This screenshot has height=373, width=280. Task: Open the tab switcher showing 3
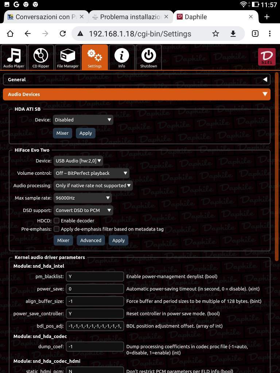tap(255, 34)
